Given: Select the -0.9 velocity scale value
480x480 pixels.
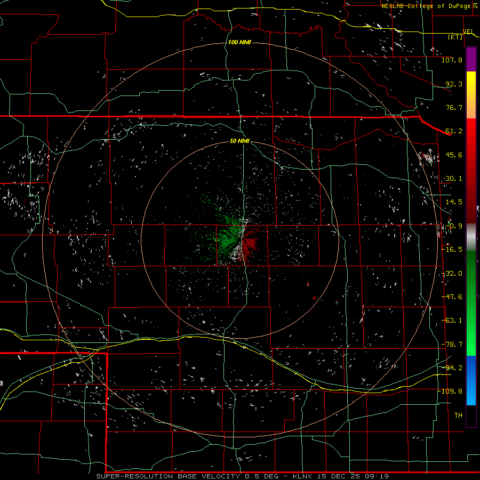Looking at the screenshot, I should pyautogui.click(x=454, y=226).
